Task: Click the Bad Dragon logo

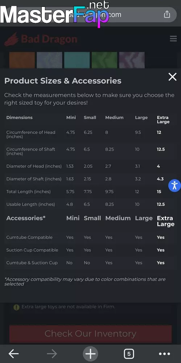Action: [41, 39]
